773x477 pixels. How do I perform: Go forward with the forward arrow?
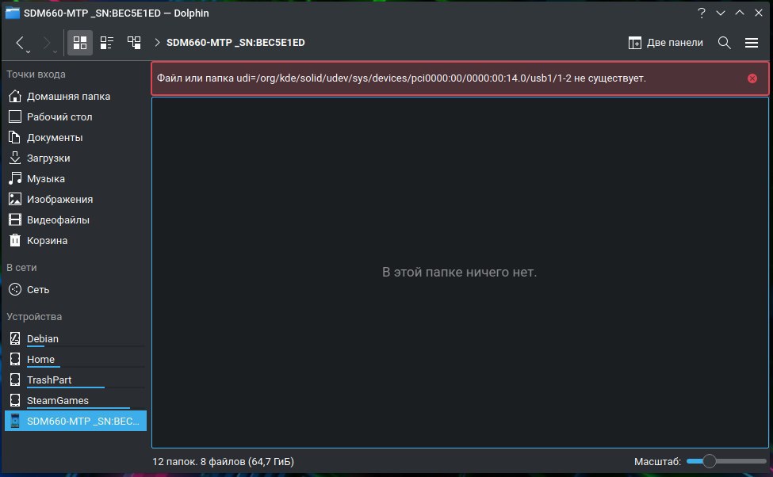click(x=46, y=42)
